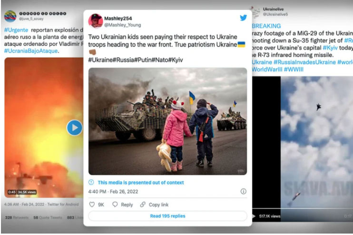
Task: Open the #RussiaInvadesUkraine hashtag
Action: 304,62
